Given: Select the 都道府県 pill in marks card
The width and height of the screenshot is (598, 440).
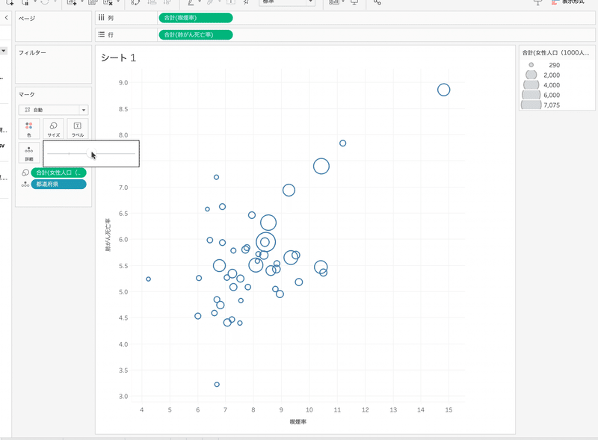Looking at the screenshot, I should coord(58,185).
